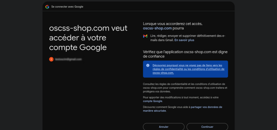Click the blurred account email address

click(x=68, y=59)
